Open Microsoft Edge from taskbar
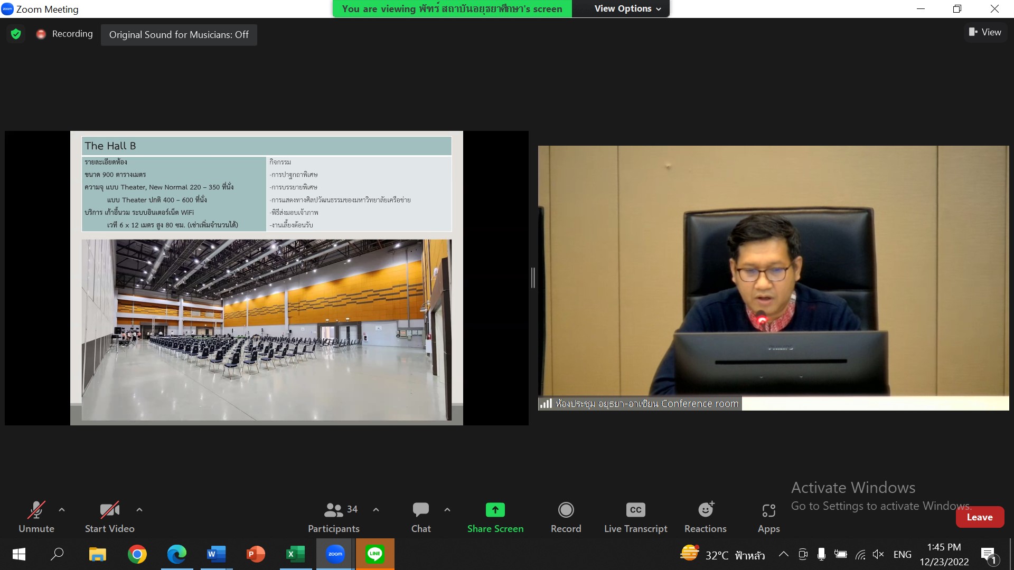 pyautogui.click(x=177, y=554)
